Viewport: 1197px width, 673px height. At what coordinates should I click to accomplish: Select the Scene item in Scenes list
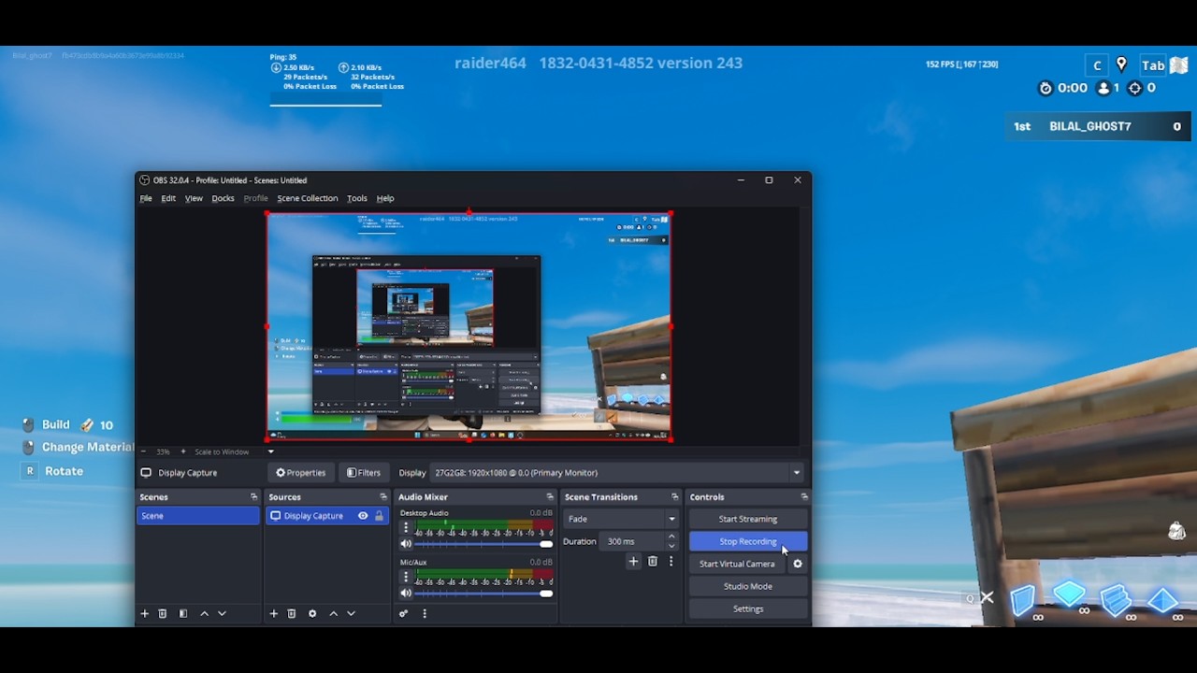pyautogui.click(x=198, y=516)
